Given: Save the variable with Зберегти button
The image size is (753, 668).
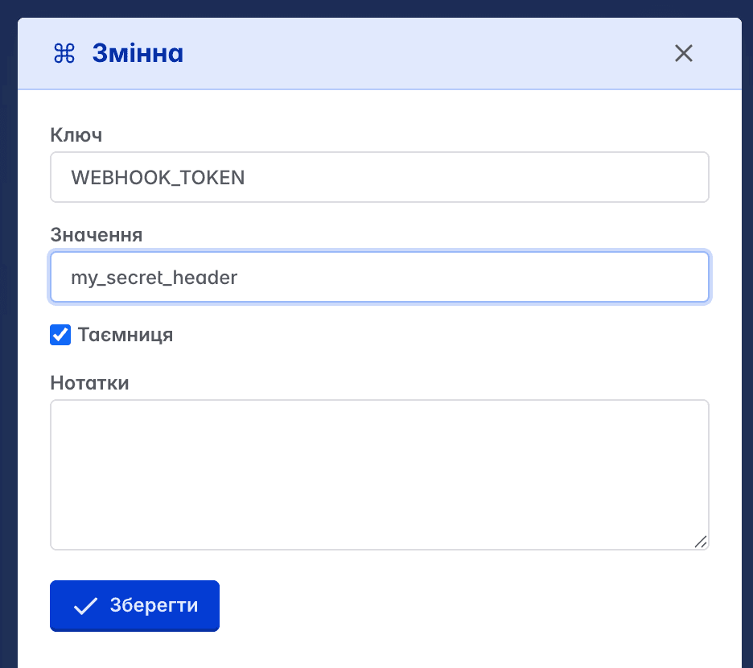Looking at the screenshot, I should click(x=134, y=605).
